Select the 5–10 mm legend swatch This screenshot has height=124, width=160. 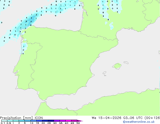coord(28,121)
